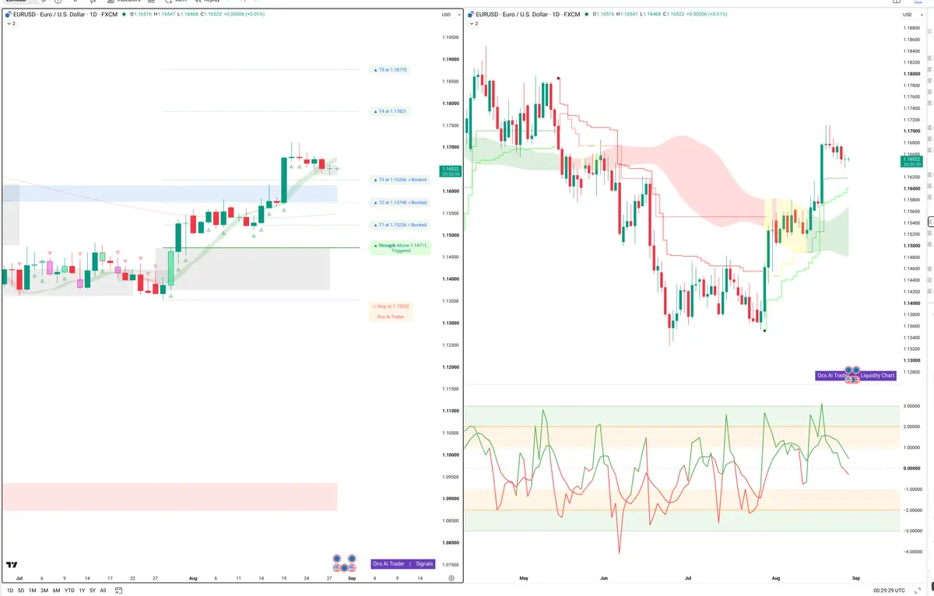Open the TradingView logo on left chart

pos(12,565)
